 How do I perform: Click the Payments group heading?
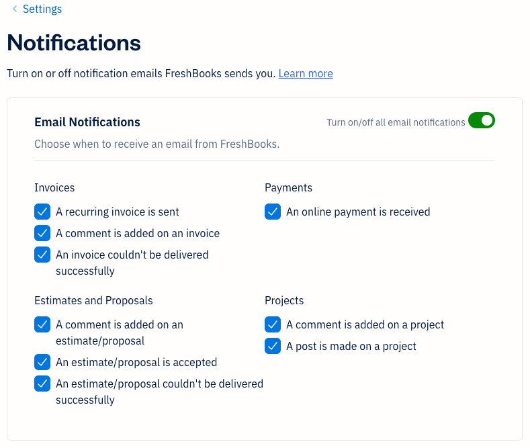pos(288,187)
